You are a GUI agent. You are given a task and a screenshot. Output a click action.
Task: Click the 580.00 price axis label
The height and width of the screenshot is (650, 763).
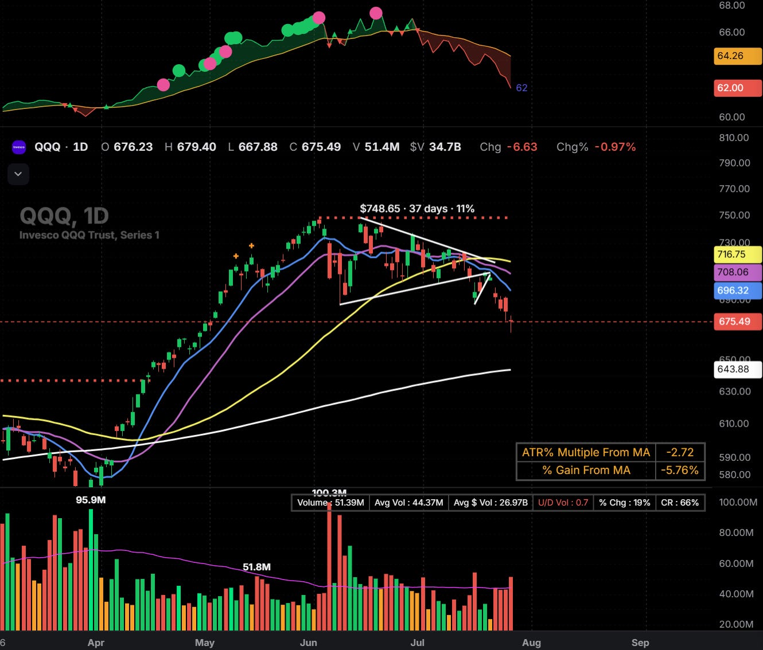[735, 475]
